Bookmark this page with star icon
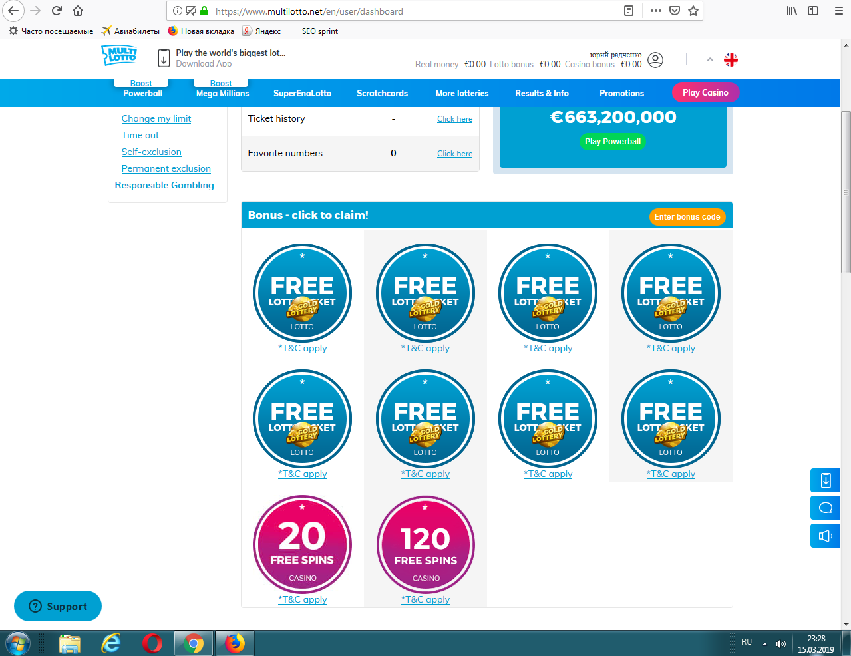Viewport: 851px width, 656px height. 693,11
